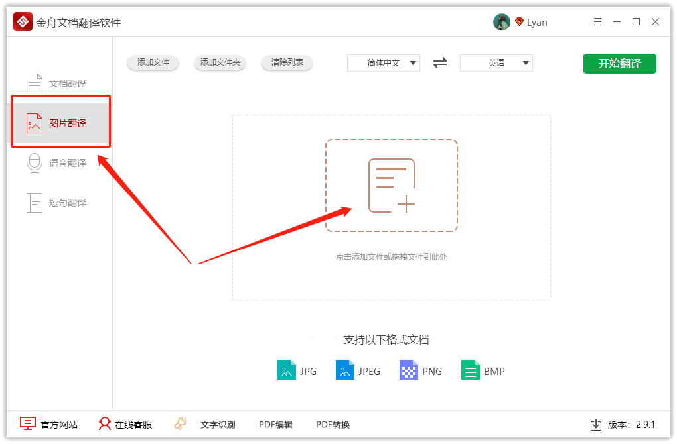
Task: Click the 添加文件夹 add folder button
Action: coord(220,62)
